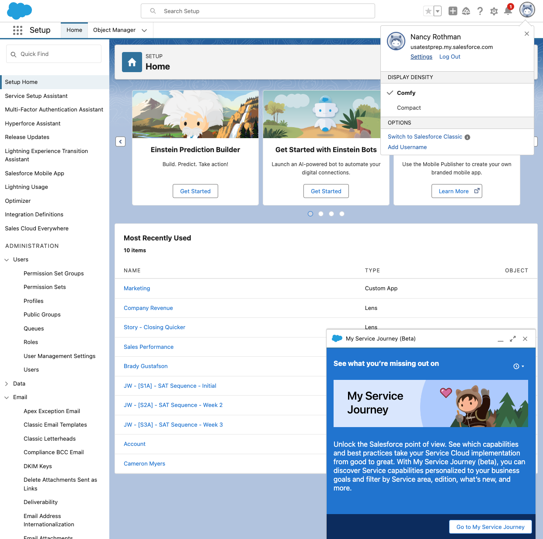Screen dimensions: 543x539
Task: Click the My Service Journey banner image
Action: point(431,403)
